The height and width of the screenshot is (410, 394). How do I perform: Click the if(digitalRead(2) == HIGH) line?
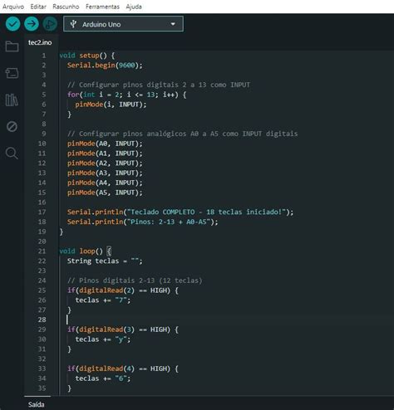coord(123,290)
